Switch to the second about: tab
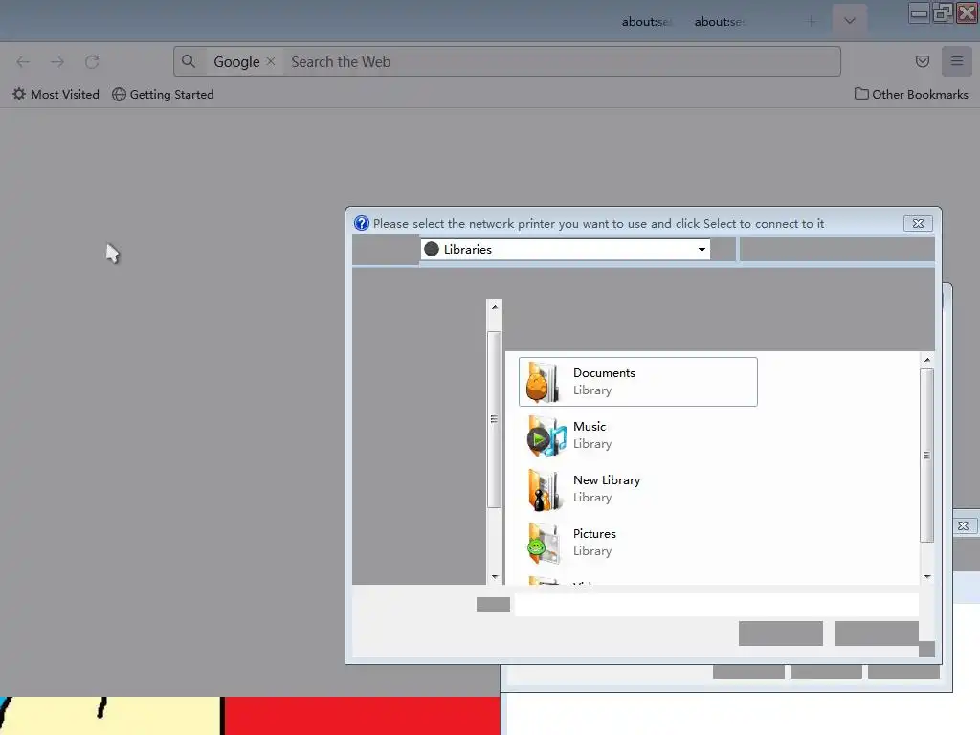Viewport: 980px width, 735px height. (720, 22)
